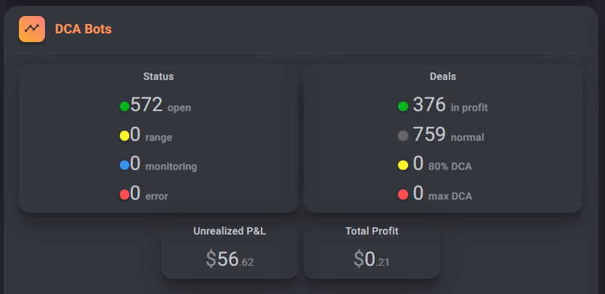This screenshot has height=294, width=605.
Task: Click the Deals card heading
Action: 443,76
